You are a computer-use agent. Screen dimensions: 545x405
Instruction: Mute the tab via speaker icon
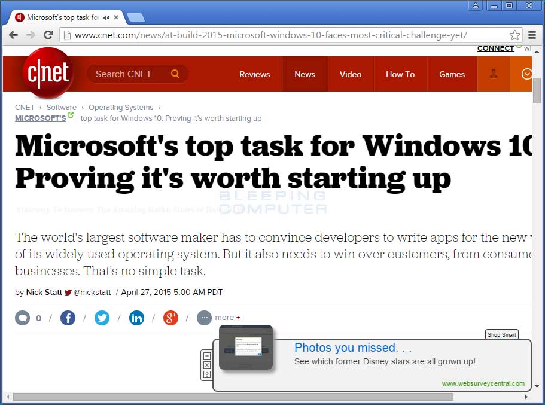click(x=106, y=17)
